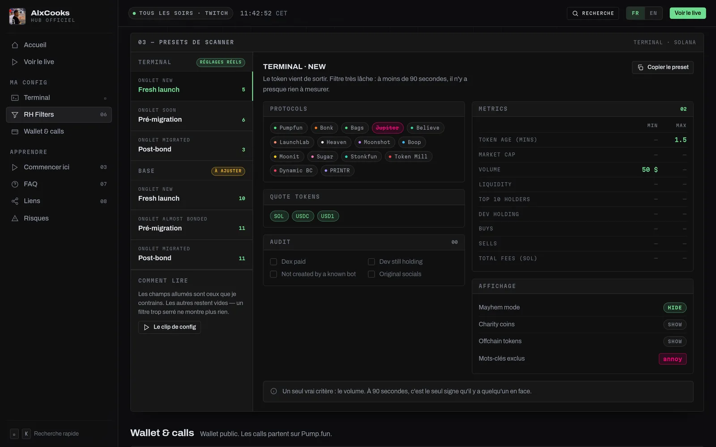The height and width of the screenshot is (447, 716).
Task: Switch language to FR
Action: [635, 13]
